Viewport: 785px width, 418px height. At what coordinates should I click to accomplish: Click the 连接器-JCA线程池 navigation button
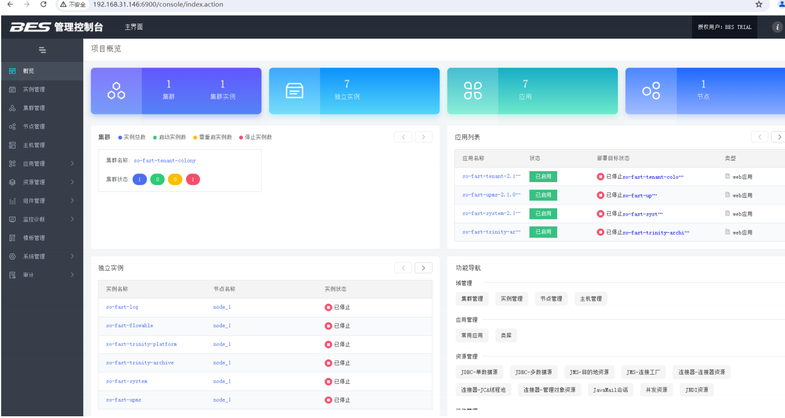tap(483, 390)
